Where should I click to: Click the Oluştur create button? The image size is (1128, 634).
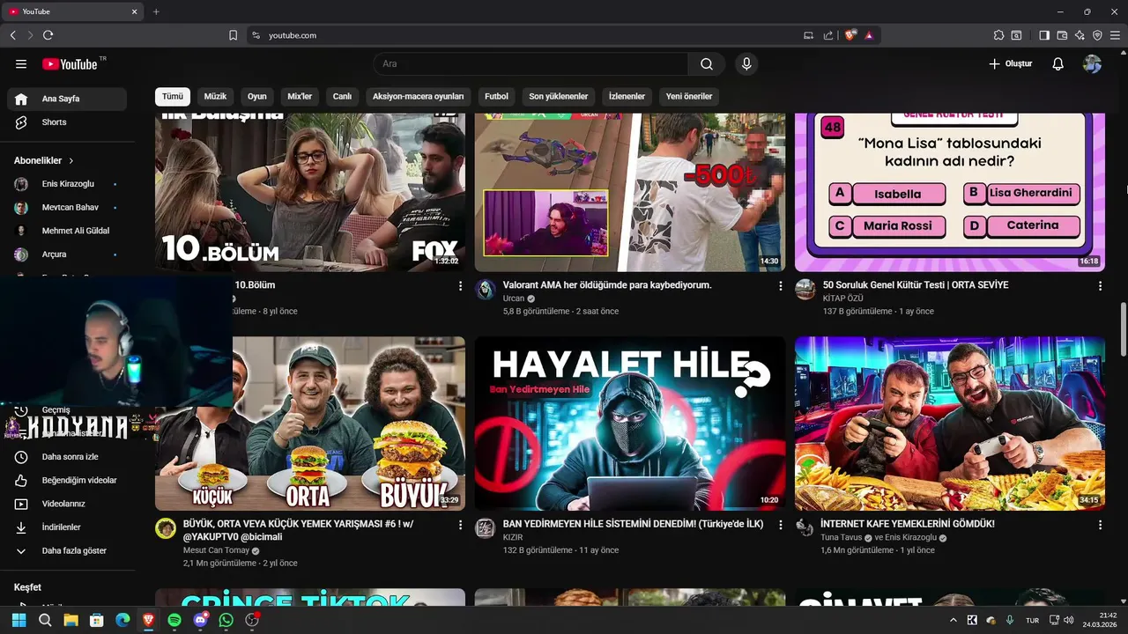coord(1010,64)
